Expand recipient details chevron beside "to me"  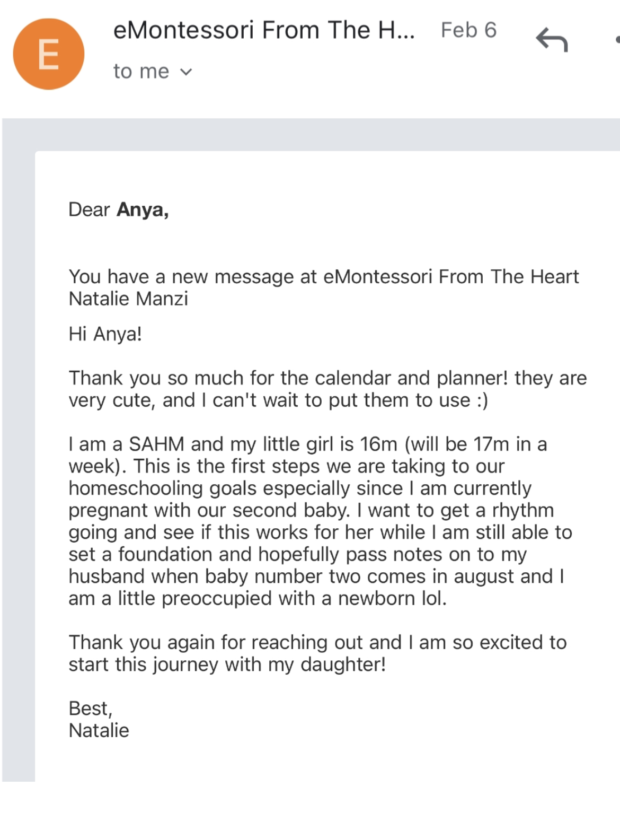point(186,72)
